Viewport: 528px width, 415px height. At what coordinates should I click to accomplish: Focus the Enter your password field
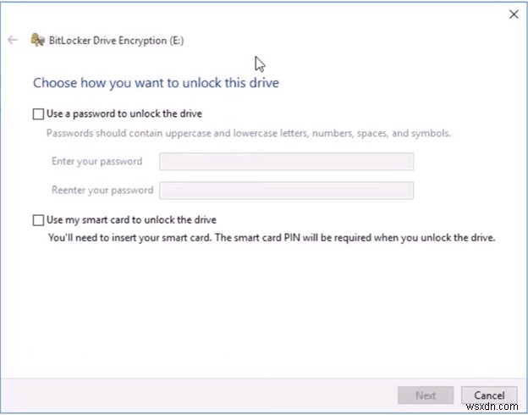point(286,162)
